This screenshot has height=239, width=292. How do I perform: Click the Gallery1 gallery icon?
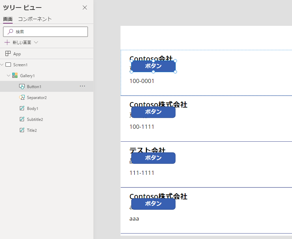(x=15, y=75)
